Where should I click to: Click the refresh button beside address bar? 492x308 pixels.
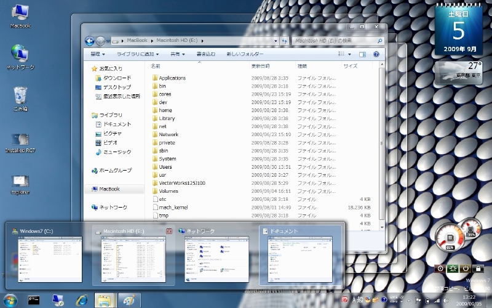(x=284, y=41)
